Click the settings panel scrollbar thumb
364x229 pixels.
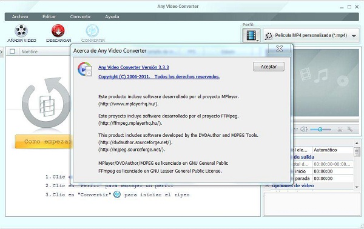(x=357, y=152)
